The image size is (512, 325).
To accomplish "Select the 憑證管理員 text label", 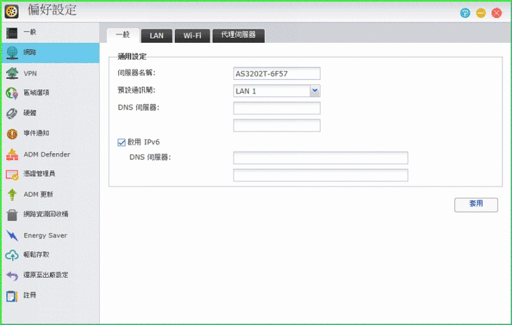I will click(x=39, y=174).
